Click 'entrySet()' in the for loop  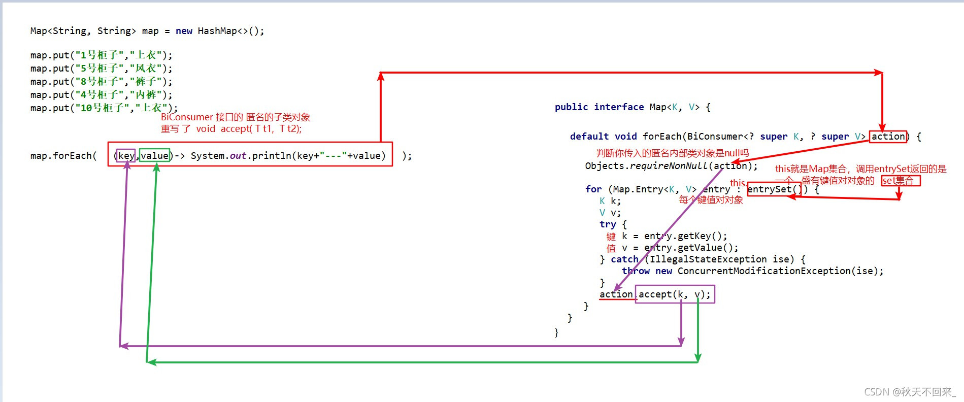774,189
